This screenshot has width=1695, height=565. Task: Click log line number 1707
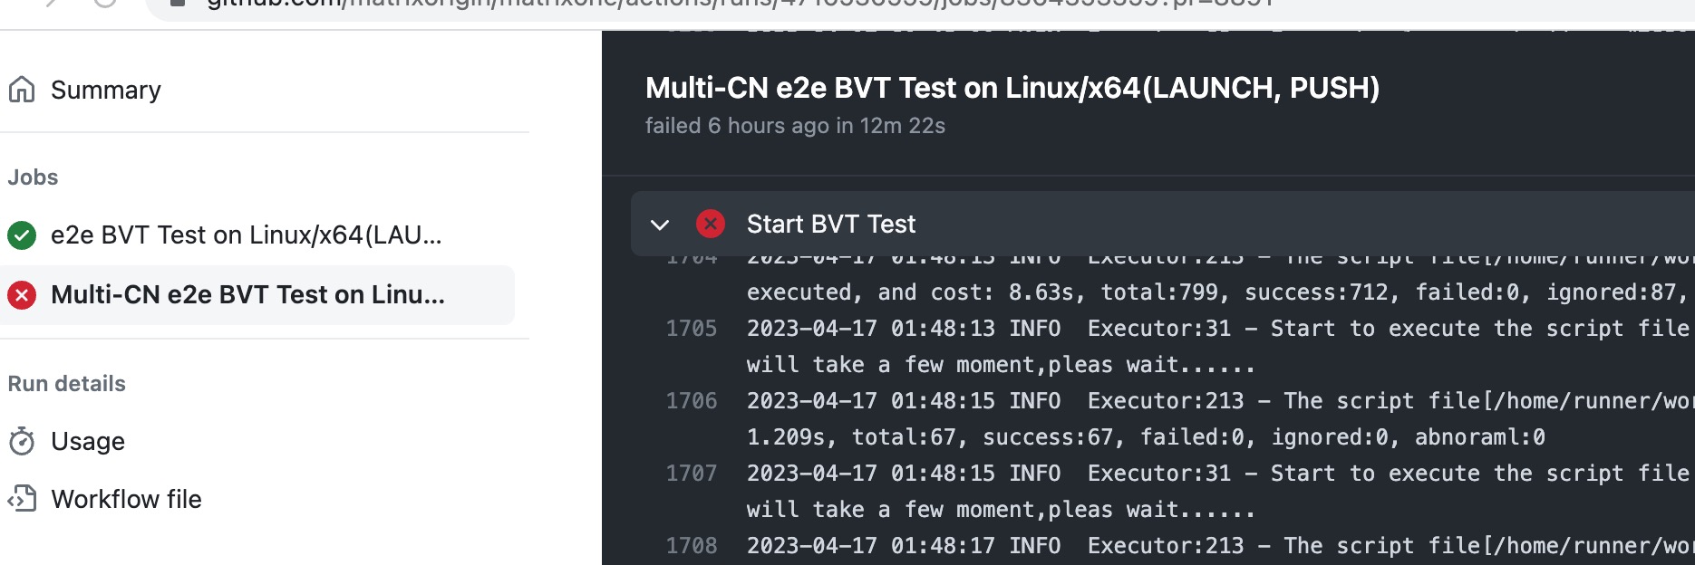(692, 474)
